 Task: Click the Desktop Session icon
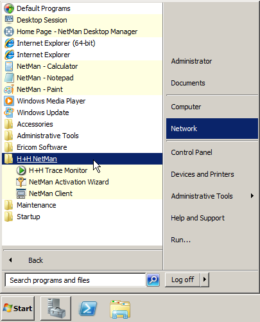coord(9,20)
